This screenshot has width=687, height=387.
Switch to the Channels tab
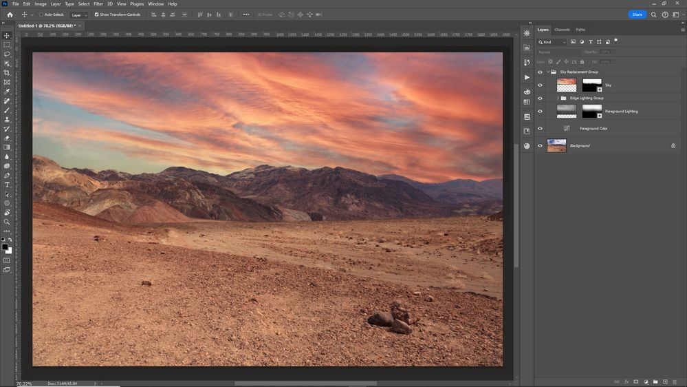[x=562, y=30]
